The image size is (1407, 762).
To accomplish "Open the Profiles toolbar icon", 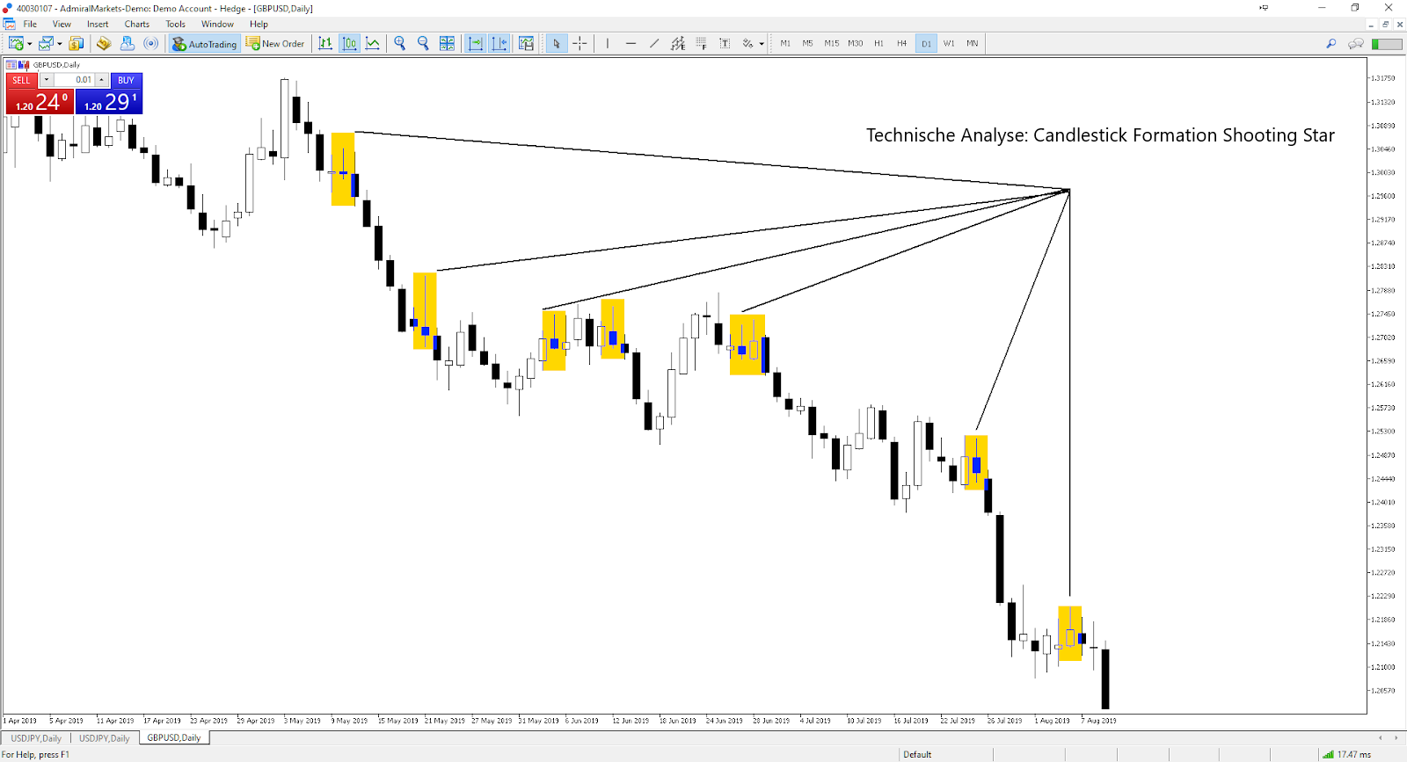I will [46, 43].
